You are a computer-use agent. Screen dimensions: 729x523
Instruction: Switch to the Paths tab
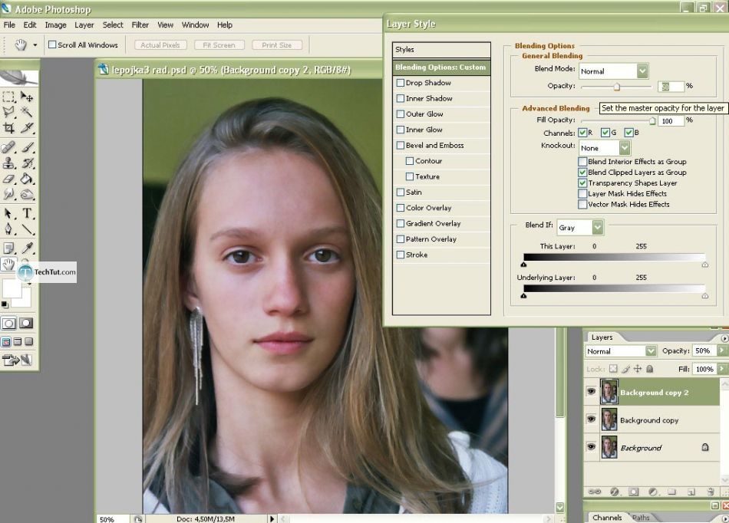click(x=641, y=518)
